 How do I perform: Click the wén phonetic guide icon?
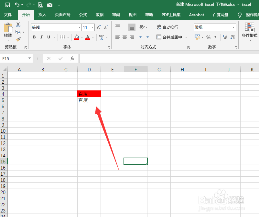click(102, 37)
